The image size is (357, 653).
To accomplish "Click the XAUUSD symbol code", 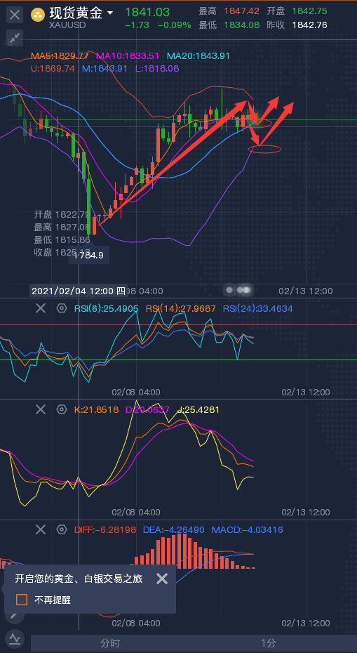I will (x=67, y=25).
